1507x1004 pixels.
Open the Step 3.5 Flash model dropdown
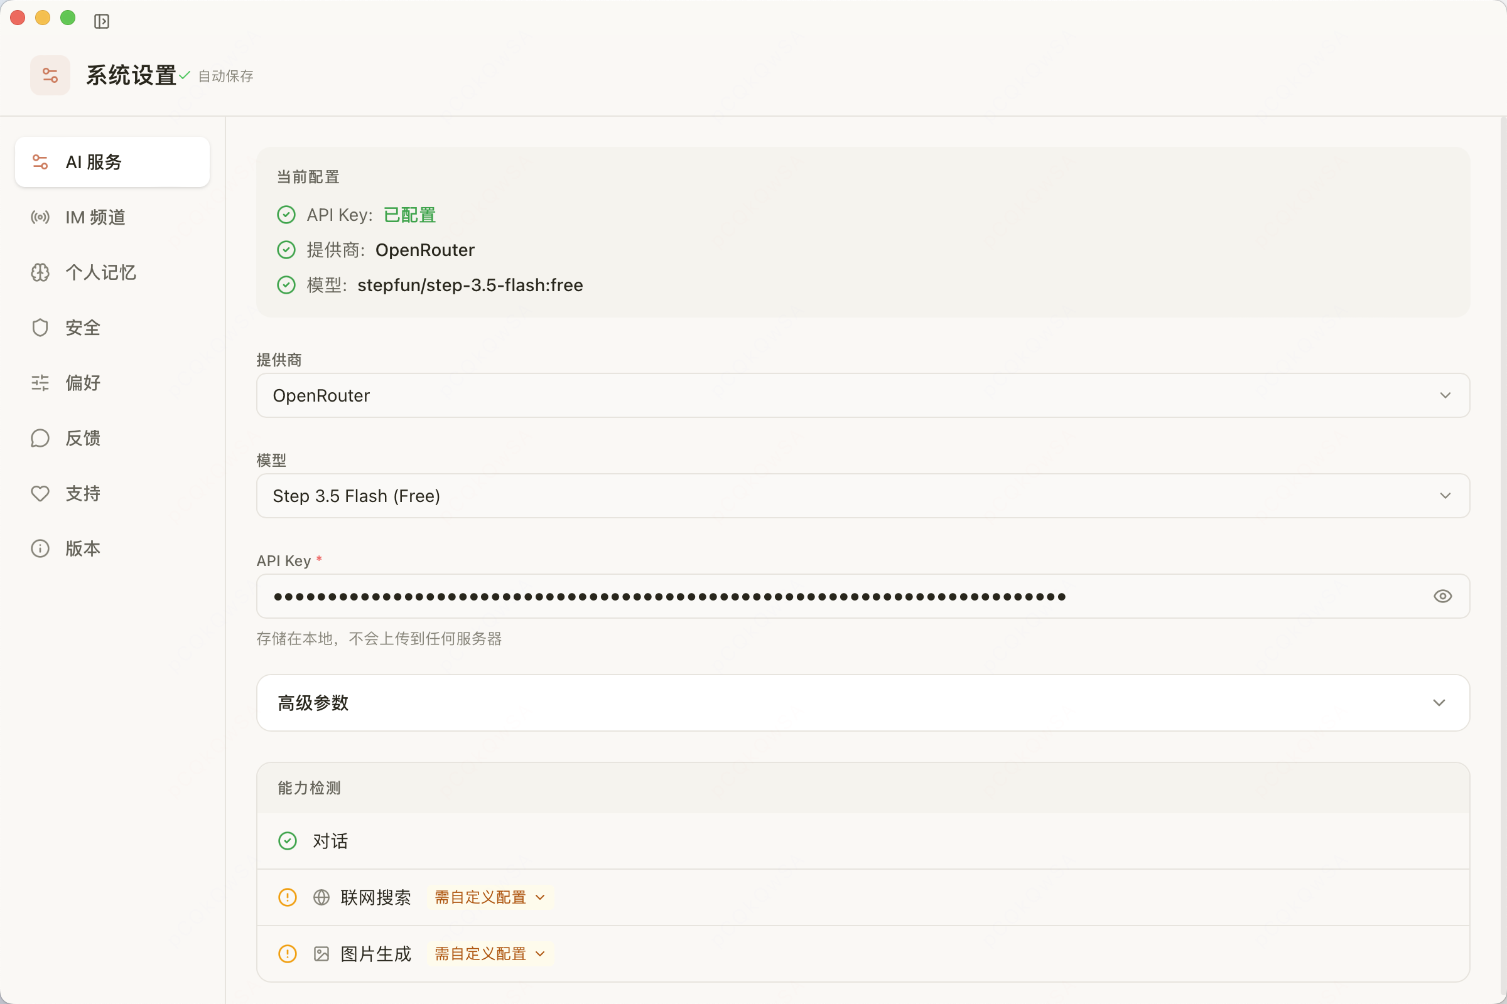pyautogui.click(x=862, y=496)
